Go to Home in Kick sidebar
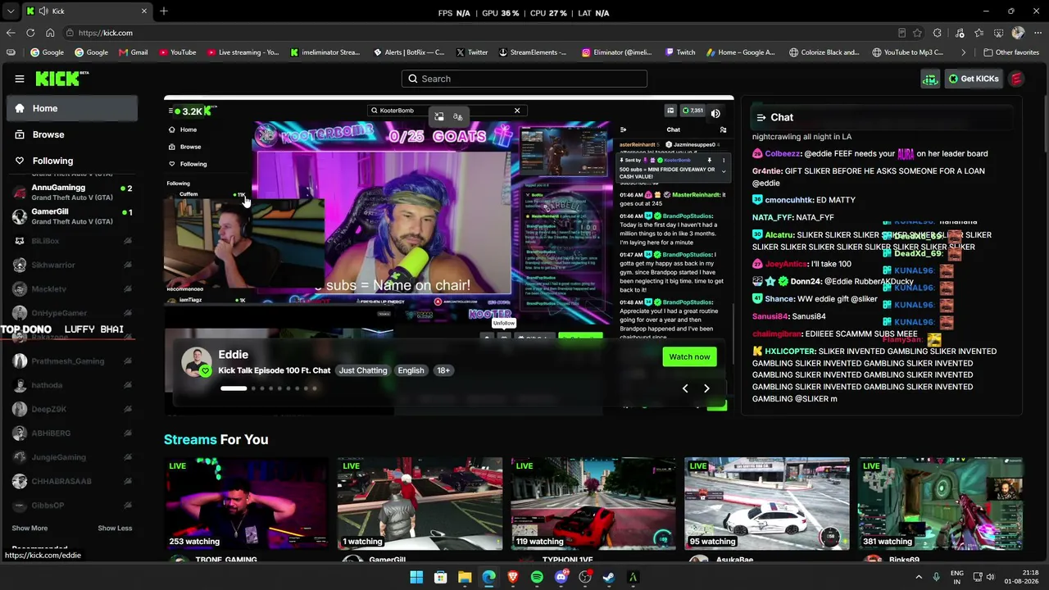The height and width of the screenshot is (590, 1049). (72, 108)
